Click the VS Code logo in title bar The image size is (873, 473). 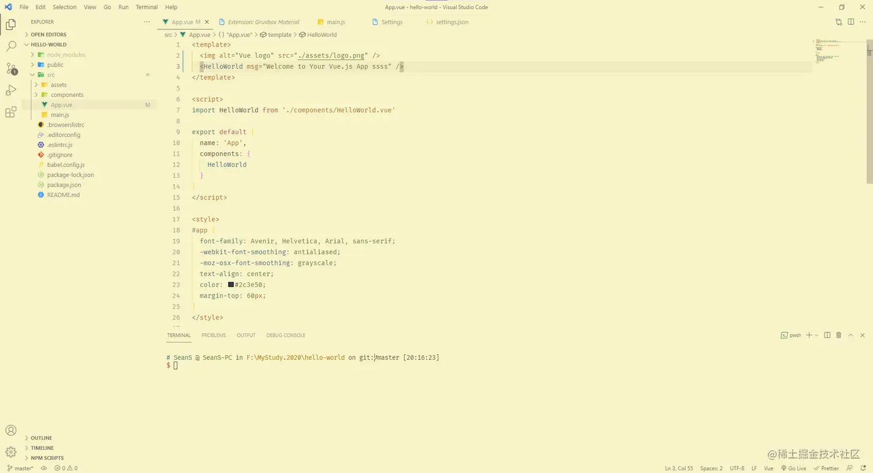(x=8, y=7)
